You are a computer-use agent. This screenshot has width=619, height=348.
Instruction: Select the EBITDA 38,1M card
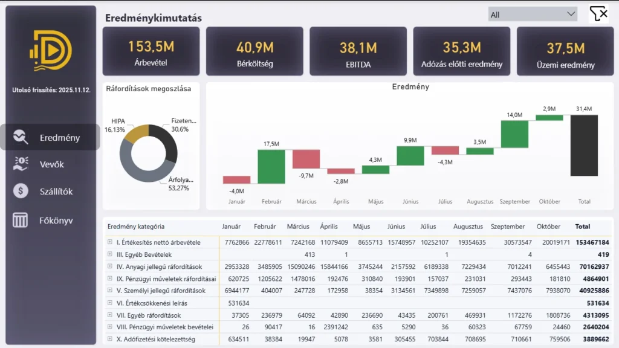pos(358,51)
